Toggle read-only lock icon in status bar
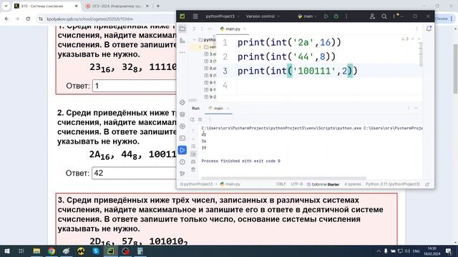The width and height of the screenshot is (458, 257). tap(427, 184)
